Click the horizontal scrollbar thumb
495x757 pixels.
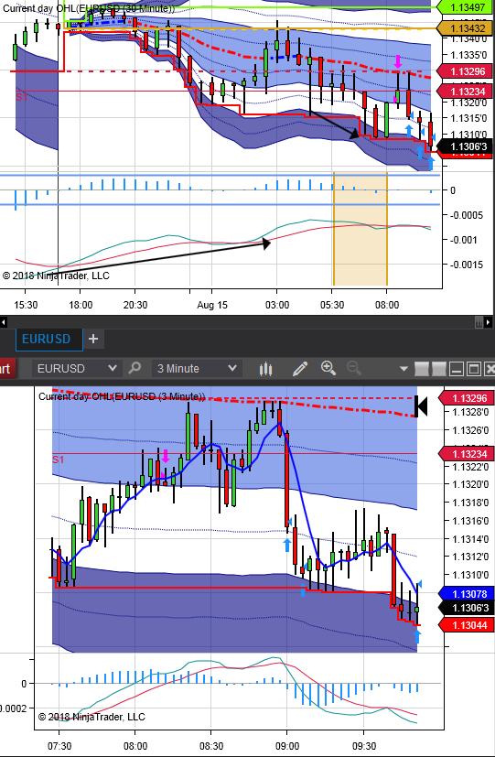click(479, 321)
